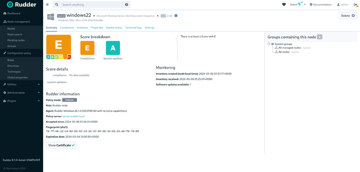The image size is (360, 172).
Task: Switch to the Technical logs tab
Action: [133, 27]
